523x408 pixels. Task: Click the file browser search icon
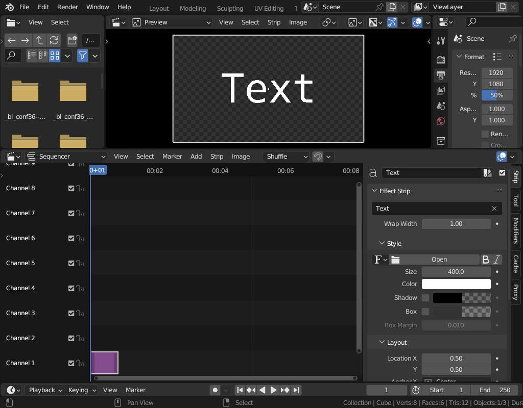tap(12, 56)
